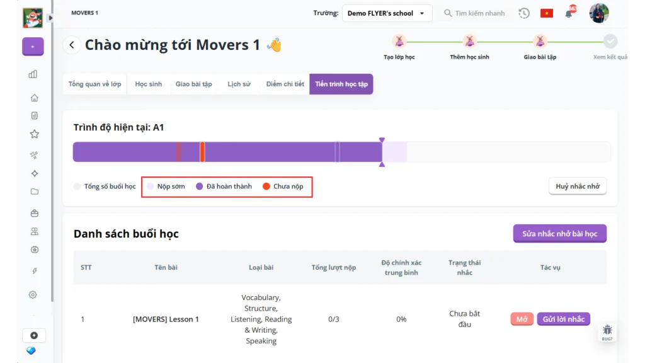Viewport: 645px width, 363px height.
Task: Open the home icon in the sidebar
Action: tap(34, 98)
